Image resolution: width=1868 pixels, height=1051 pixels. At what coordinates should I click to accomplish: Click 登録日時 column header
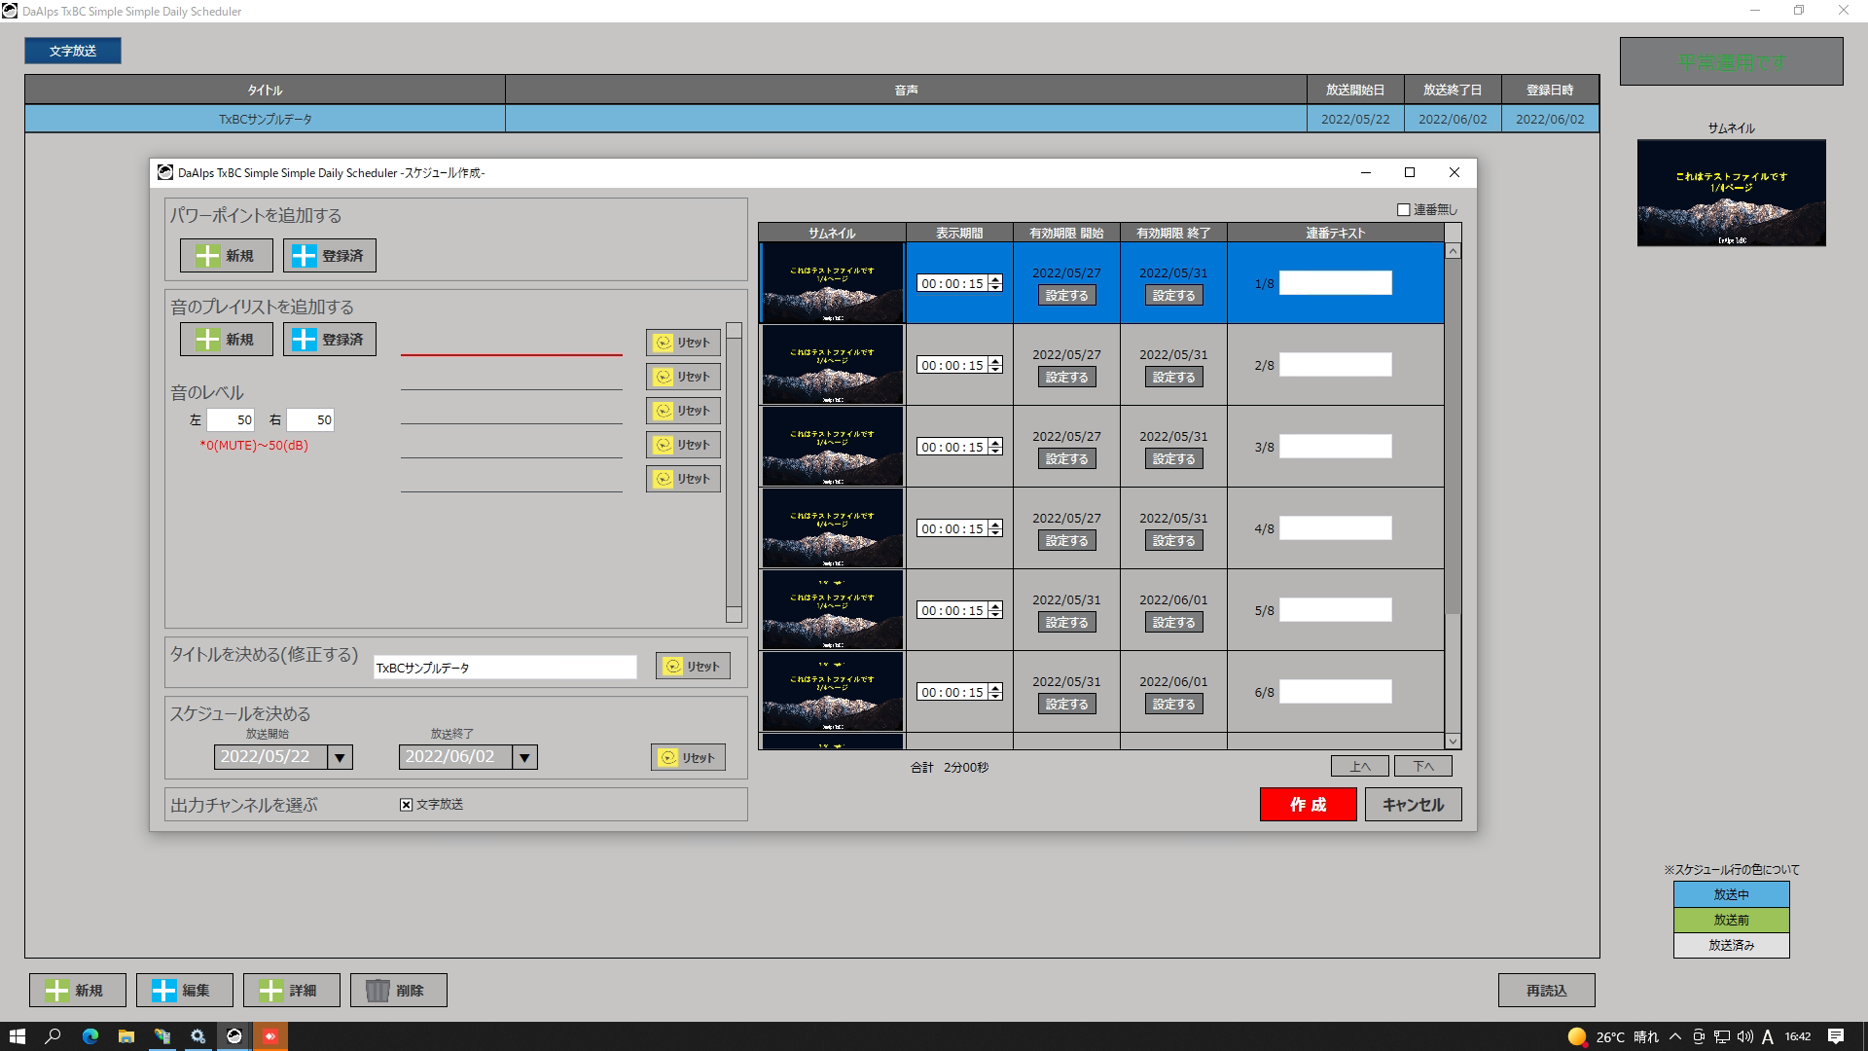tap(1550, 90)
